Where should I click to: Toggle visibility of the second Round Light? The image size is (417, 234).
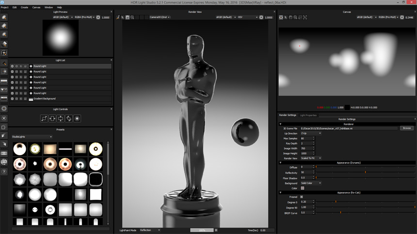12,72
